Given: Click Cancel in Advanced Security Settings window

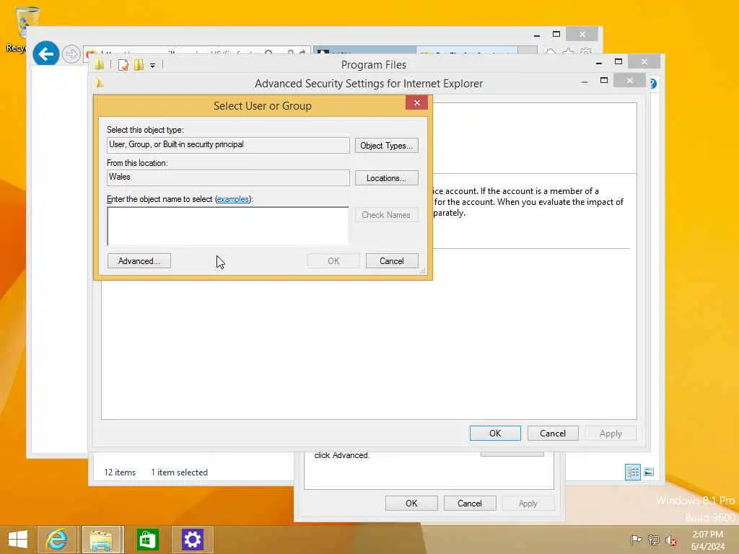Looking at the screenshot, I should 553,434.
